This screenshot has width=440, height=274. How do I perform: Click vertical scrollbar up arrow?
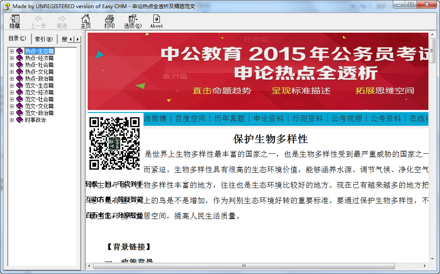432,34
